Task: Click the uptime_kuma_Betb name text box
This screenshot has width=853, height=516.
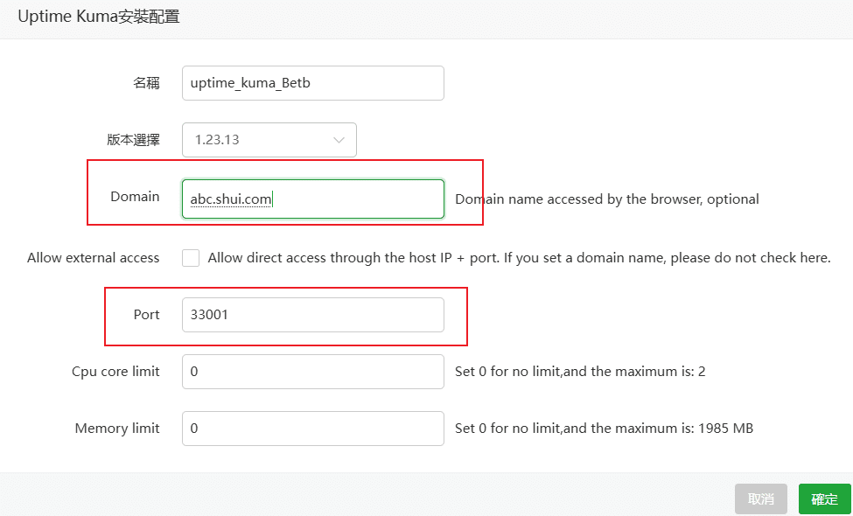Action: pos(312,82)
